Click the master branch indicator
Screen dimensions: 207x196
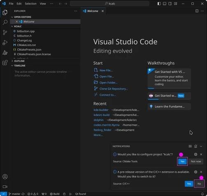pyautogui.click(x=14, y=194)
